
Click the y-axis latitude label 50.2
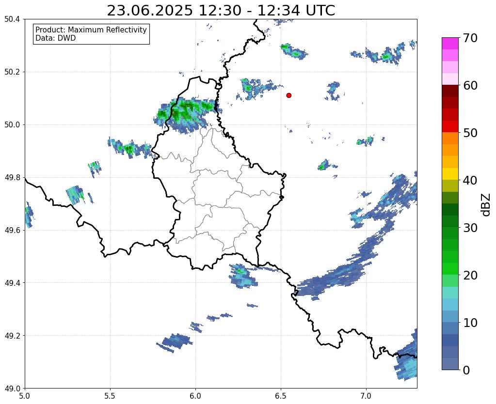12,72
